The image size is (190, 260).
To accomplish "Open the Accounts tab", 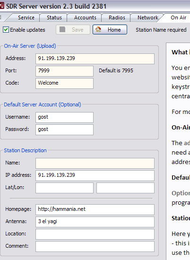I will pyautogui.click(x=85, y=17).
